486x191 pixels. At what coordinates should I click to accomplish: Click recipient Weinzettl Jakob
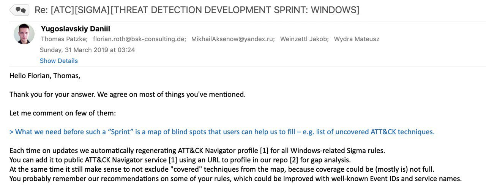coord(304,39)
